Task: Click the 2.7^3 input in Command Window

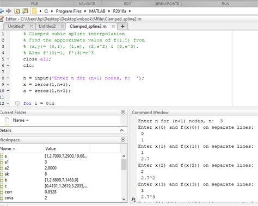Action: click(148, 197)
